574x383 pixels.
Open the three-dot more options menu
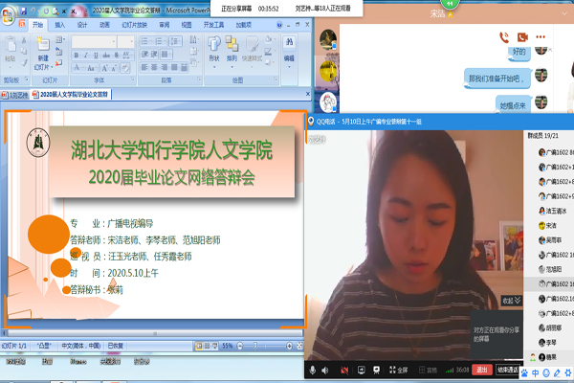pos(540,37)
